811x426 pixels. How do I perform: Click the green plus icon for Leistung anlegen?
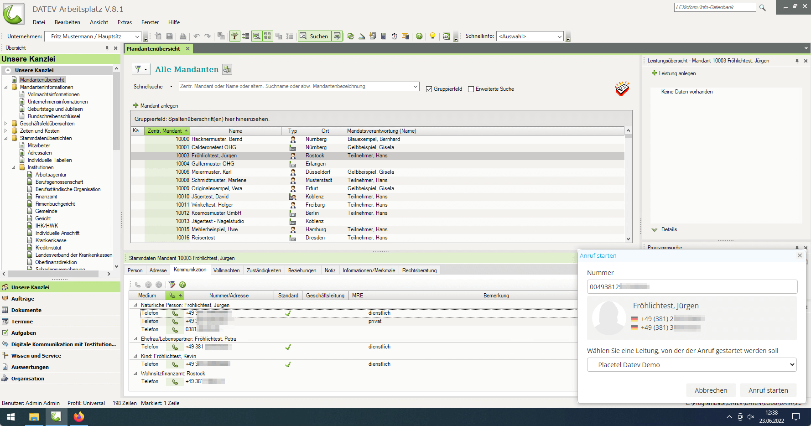pos(654,73)
